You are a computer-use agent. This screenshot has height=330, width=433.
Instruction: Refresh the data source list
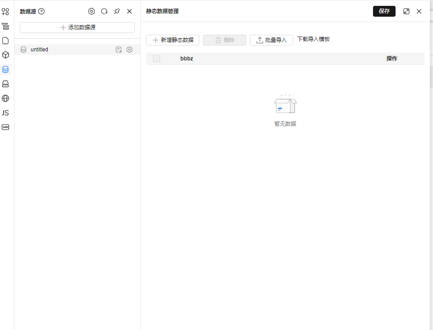(104, 11)
